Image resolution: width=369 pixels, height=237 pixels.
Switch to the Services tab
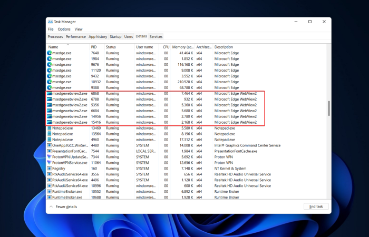tap(156, 37)
